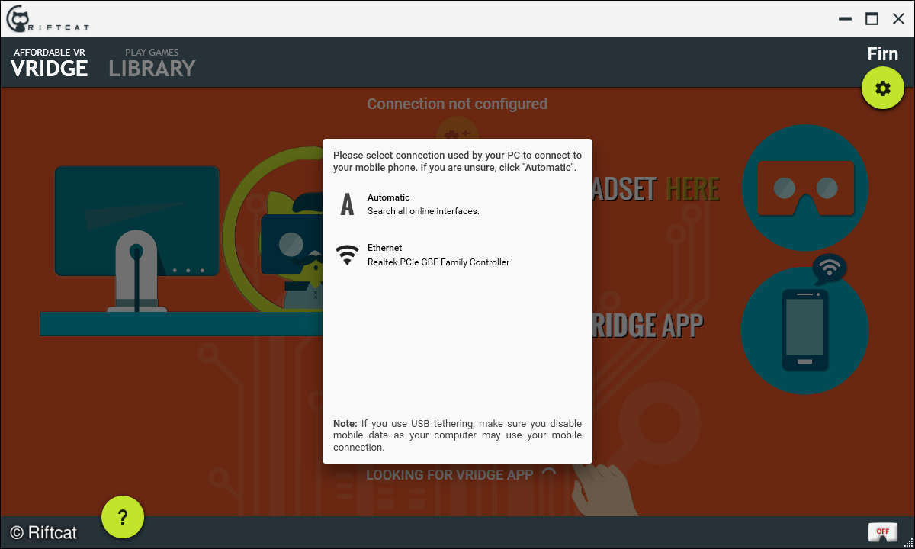Open the LIBRARY tab

click(152, 63)
